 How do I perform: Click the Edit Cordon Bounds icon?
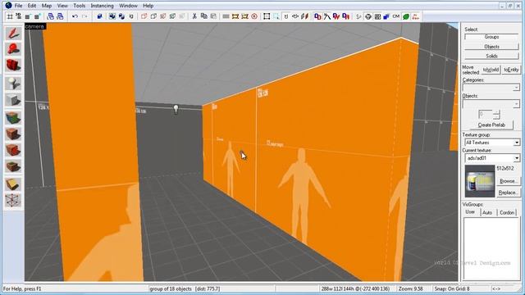(244, 16)
